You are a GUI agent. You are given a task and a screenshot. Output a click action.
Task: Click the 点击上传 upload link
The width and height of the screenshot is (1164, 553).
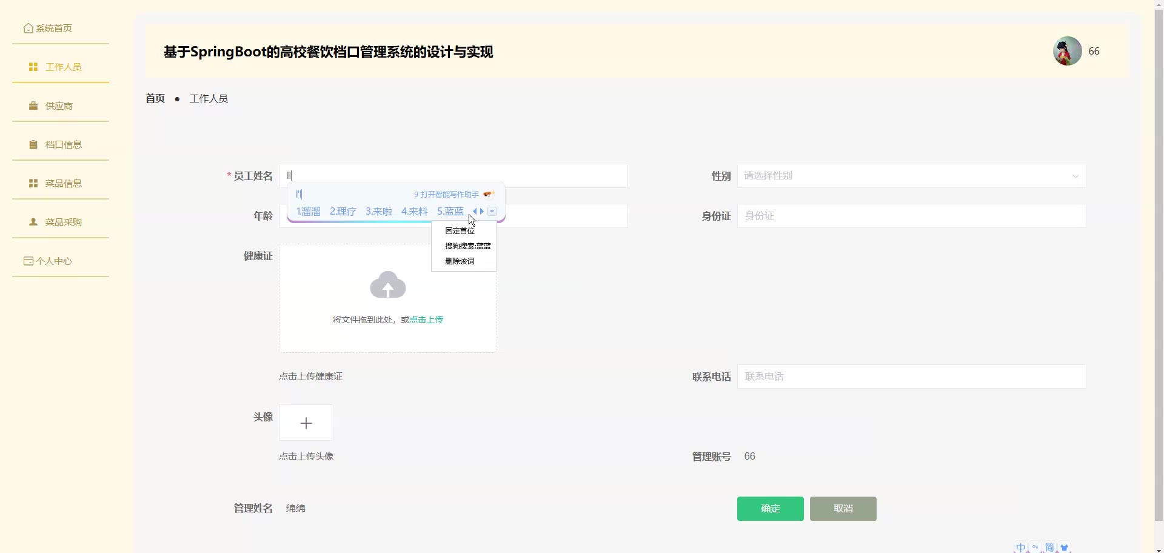[x=426, y=320]
